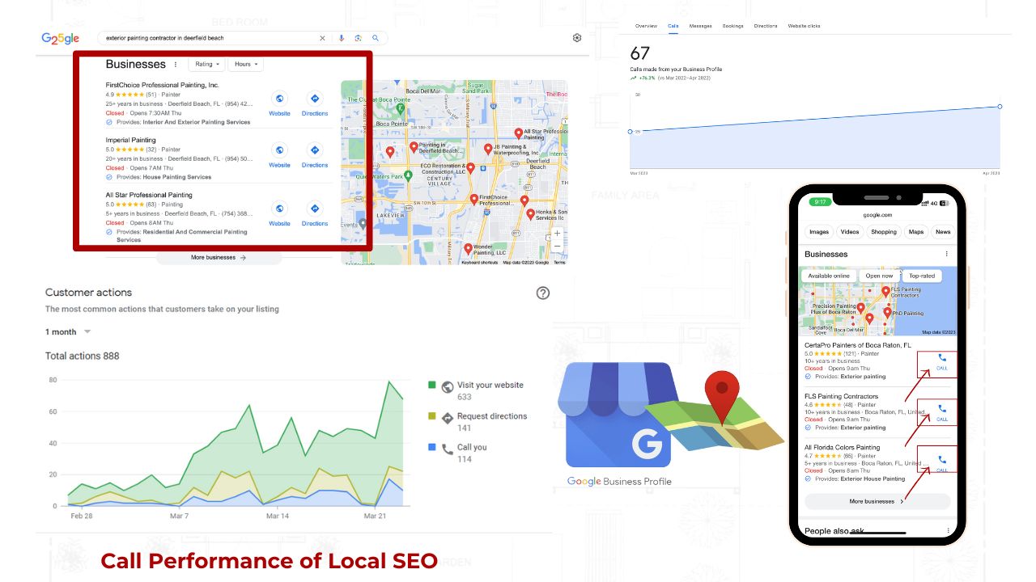Click the yellow Request directions legend swatch
The width and height of the screenshot is (1036, 582).
[432, 416]
